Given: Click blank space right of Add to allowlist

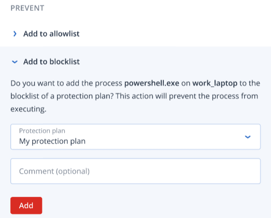Looking at the screenshot, I should tap(173, 34).
